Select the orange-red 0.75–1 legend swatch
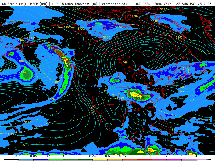The width and height of the screenshot is (215, 161). coord(130,160)
